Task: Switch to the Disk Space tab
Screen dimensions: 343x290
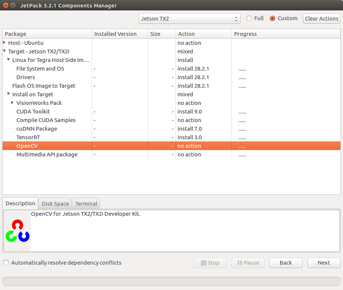Action: pos(55,204)
